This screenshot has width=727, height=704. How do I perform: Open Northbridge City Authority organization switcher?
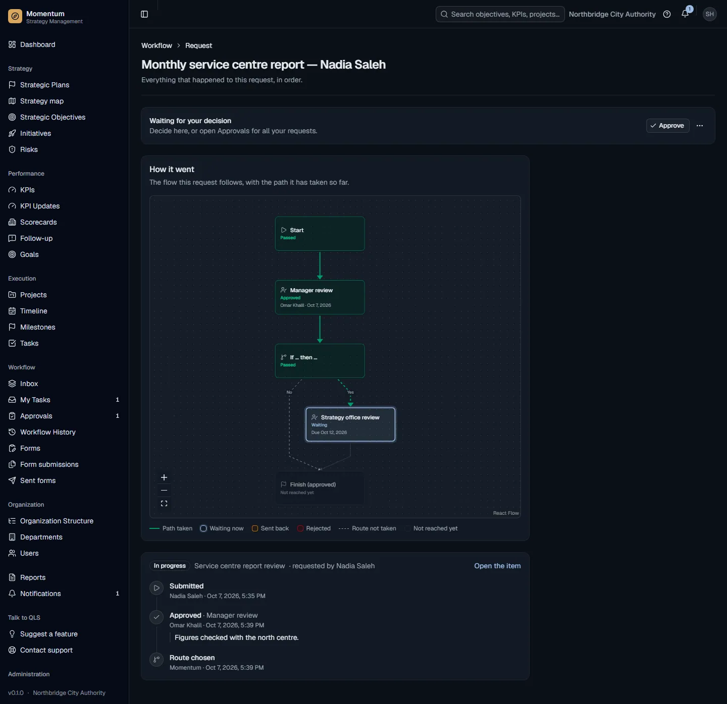(x=612, y=14)
